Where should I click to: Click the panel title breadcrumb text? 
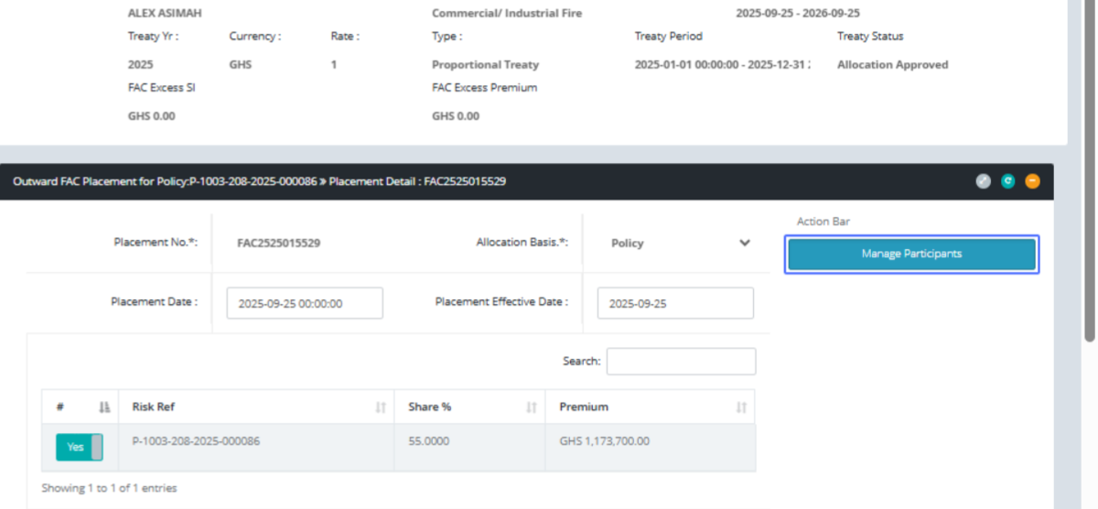pos(259,181)
